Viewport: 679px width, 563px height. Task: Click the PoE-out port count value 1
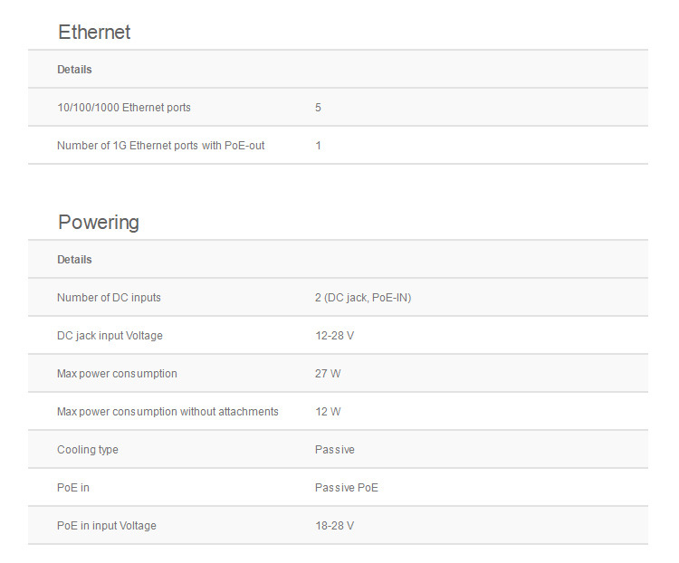(x=319, y=146)
